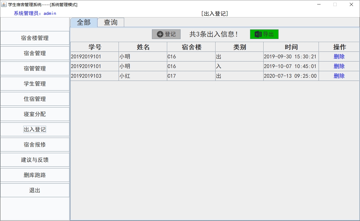This screenshot has height=221, width=360.
Task: Open 寝室分配 in the sidebar
Action: pyautogui.click(x=35, y=114)
